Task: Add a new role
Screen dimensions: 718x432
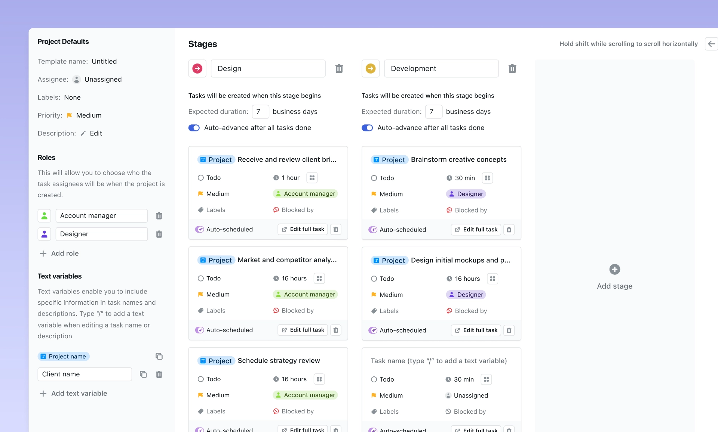Action: click(59, 254)
